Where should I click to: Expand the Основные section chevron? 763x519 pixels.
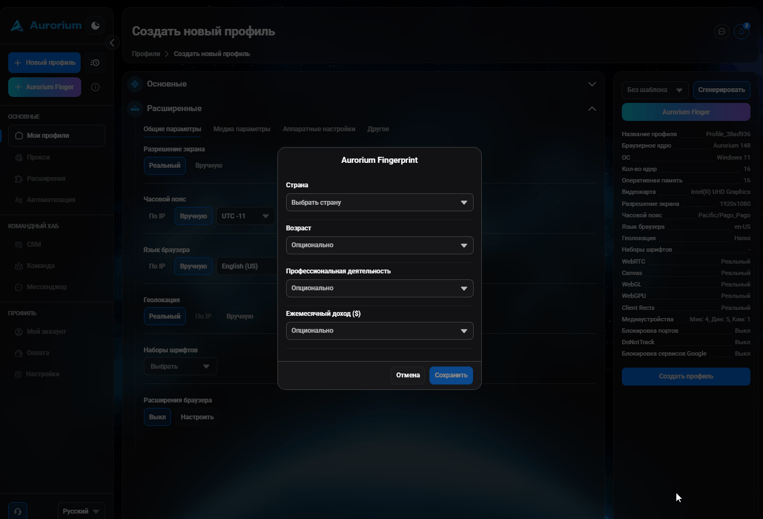point(592,84)
